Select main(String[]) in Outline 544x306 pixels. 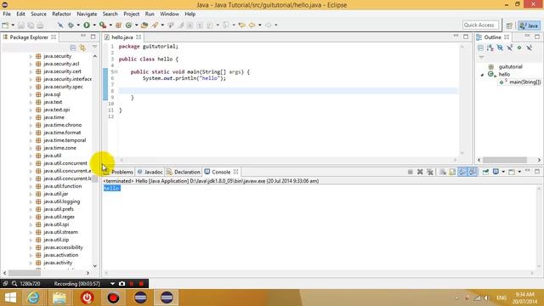(520, 82)
